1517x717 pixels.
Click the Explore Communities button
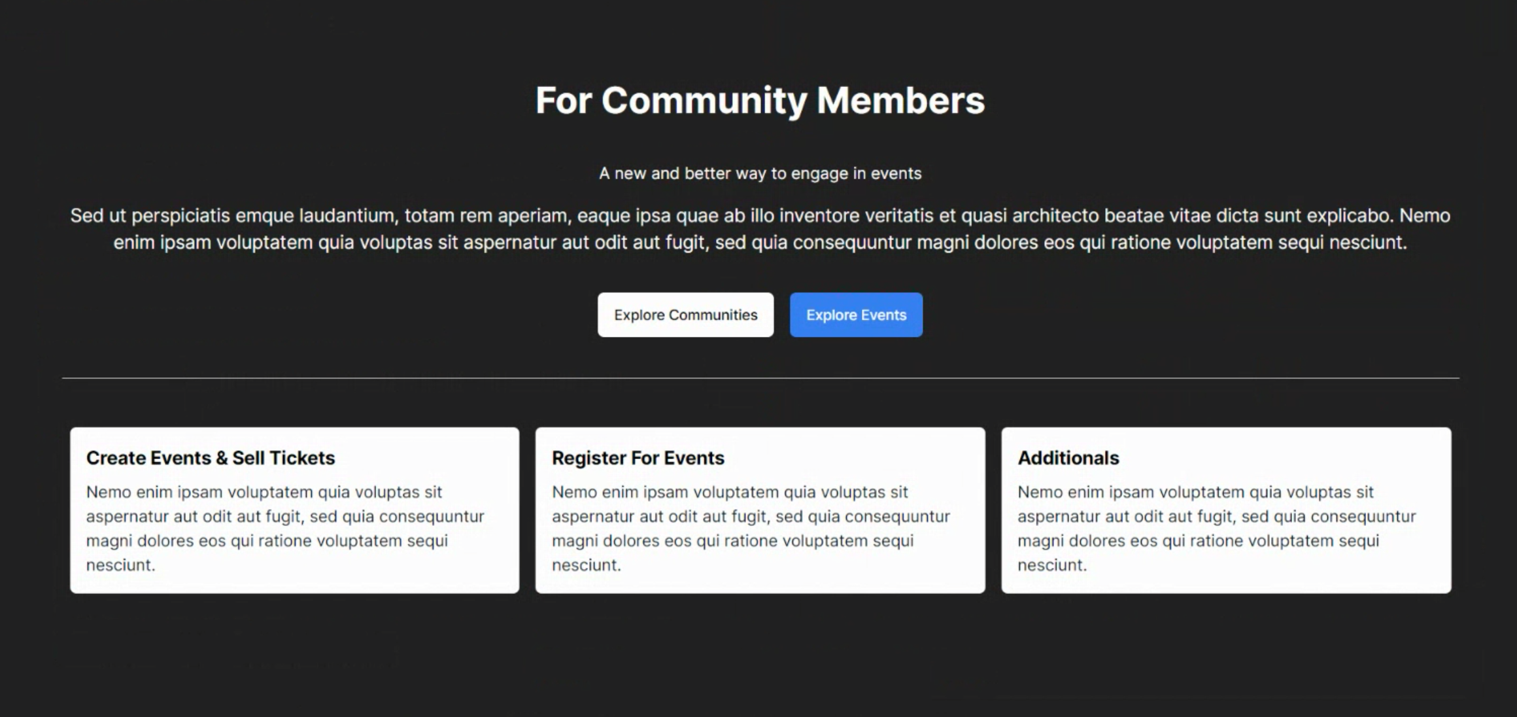click(x=685, y=315)
